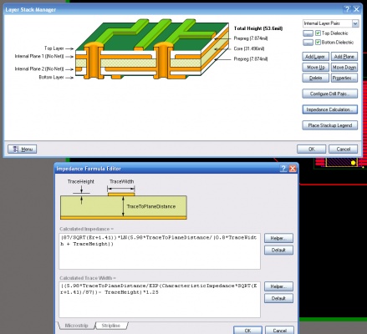Image resolution: width=367 pixels, height=334 pixels.
Task: Switch to the Stripline tab
Action: (111, 326)
